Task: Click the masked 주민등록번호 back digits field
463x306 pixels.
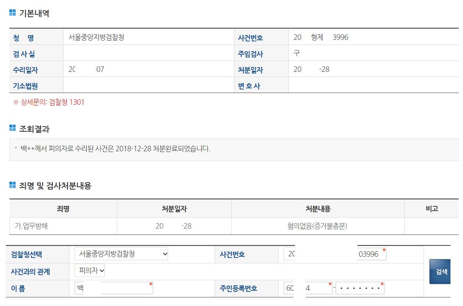Action: [x=359, y=288]
